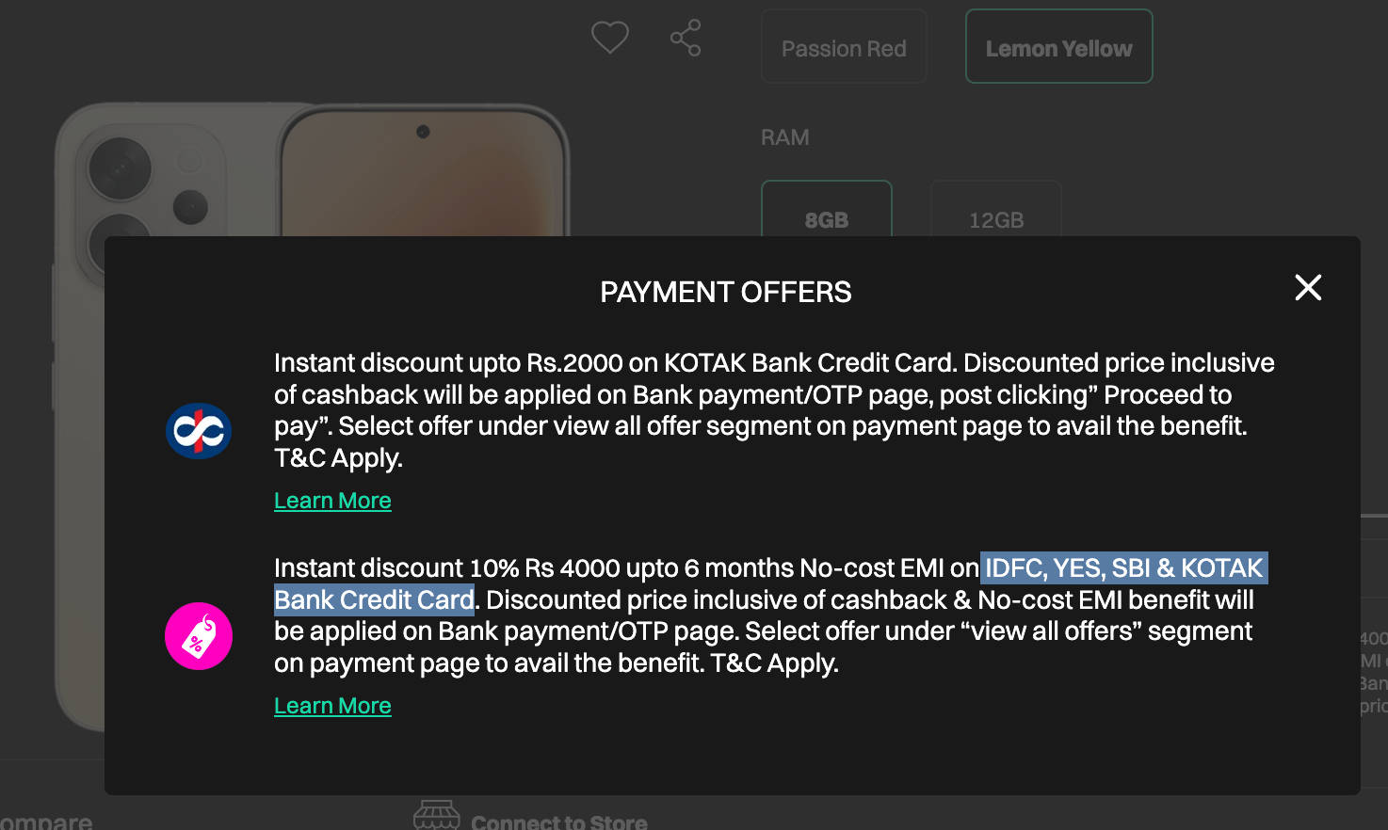This screenshot has width=1388, height=830.
Task: Choose the Lemon Yellow color option
Action: (x=1058, y=48)
